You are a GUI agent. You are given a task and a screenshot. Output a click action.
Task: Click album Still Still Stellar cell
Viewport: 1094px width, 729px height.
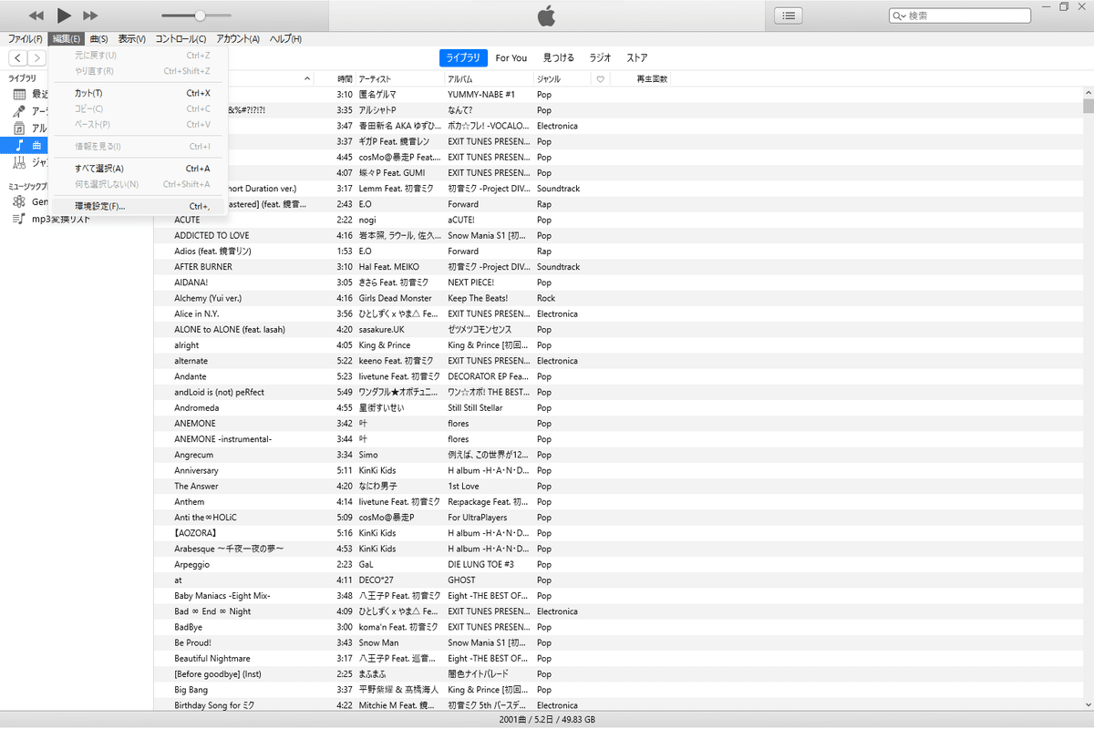coord(475,407)
